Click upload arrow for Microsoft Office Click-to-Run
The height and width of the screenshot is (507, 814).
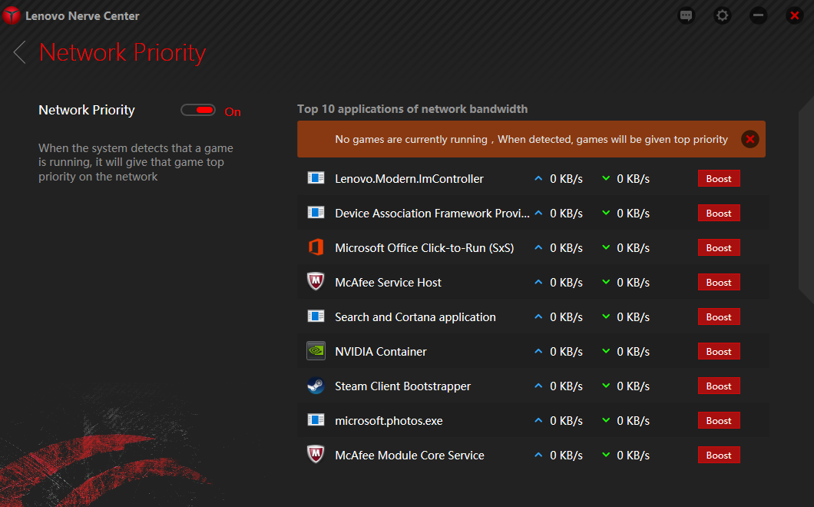pos(538,247)
